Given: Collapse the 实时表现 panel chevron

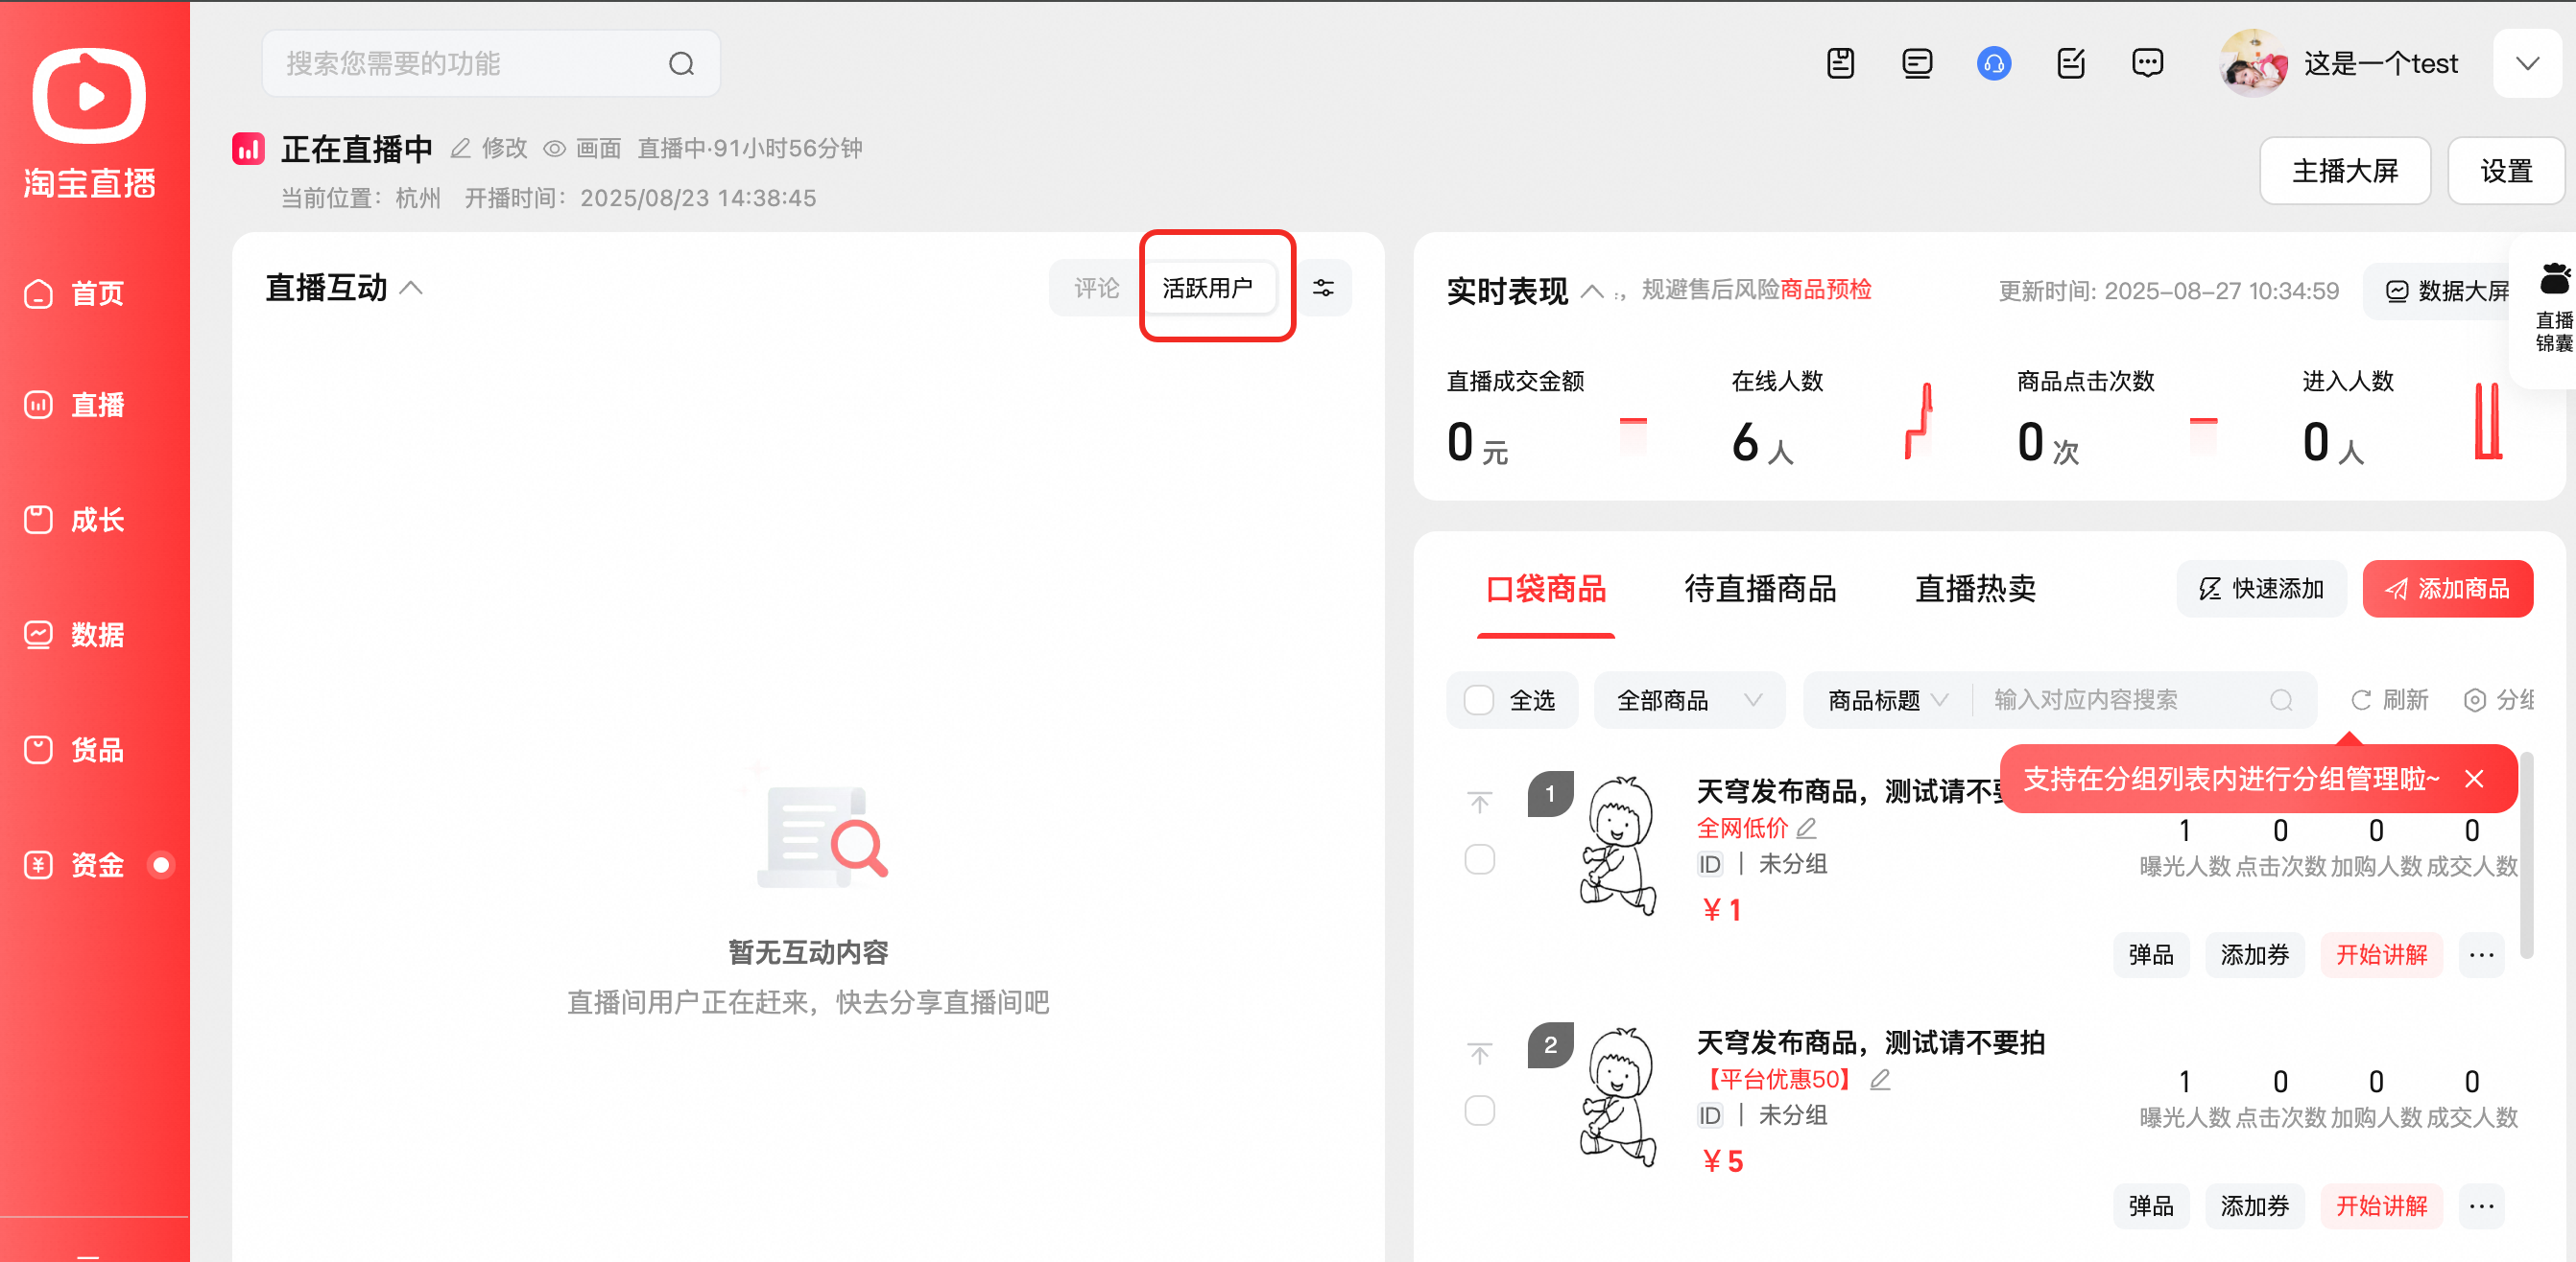Looking at the screenshot, I should (x=1592, y=292).
